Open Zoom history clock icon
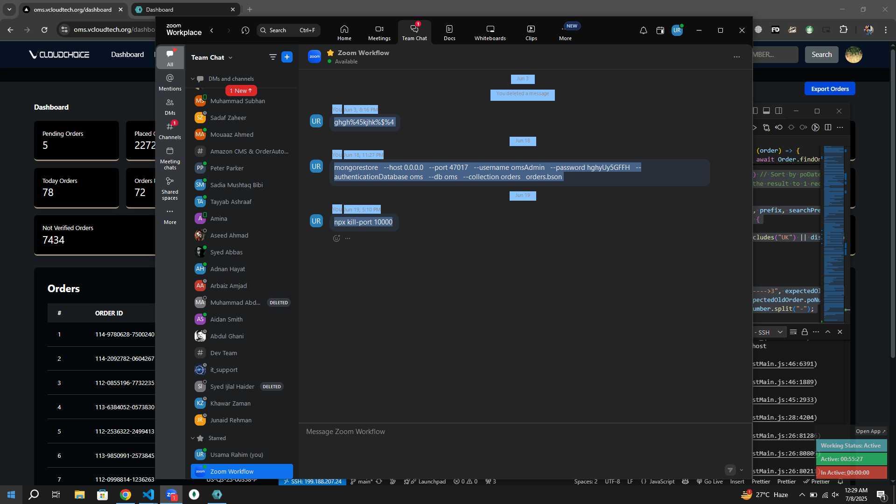The width and height of the screenshot is (896, 504). pyautogui.click(x=245, y=30)
